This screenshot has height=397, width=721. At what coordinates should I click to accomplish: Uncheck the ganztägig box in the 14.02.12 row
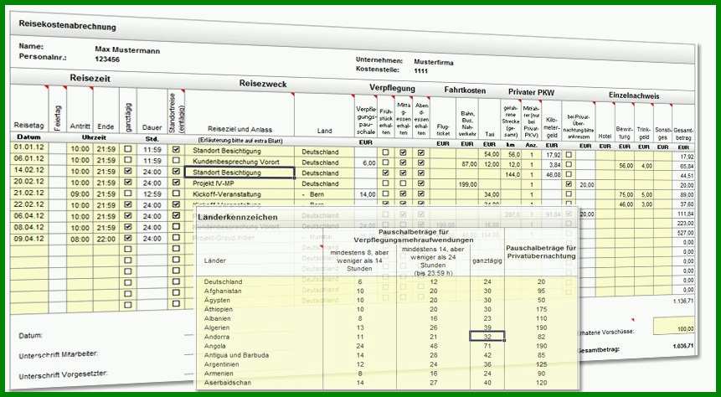128,171
